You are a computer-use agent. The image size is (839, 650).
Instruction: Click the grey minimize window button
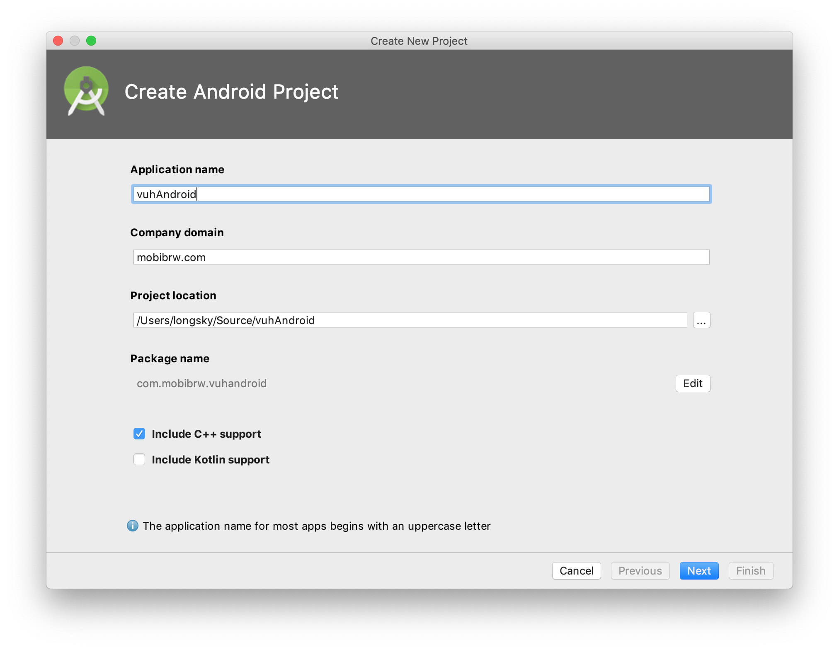(75, 41)
